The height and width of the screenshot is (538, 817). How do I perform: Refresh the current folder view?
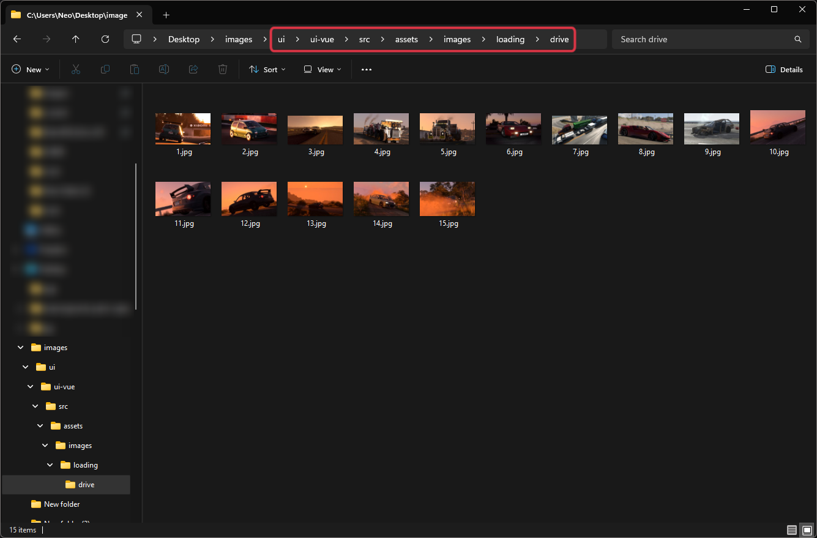click(105, 39)
